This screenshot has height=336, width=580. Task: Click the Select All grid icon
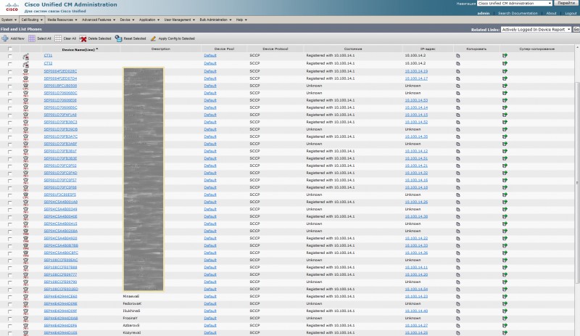coord(32,38)
